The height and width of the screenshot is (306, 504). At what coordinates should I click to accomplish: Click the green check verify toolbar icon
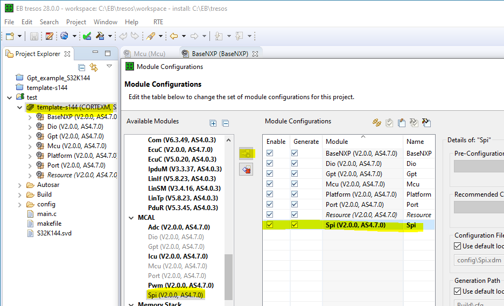(87, 36)
